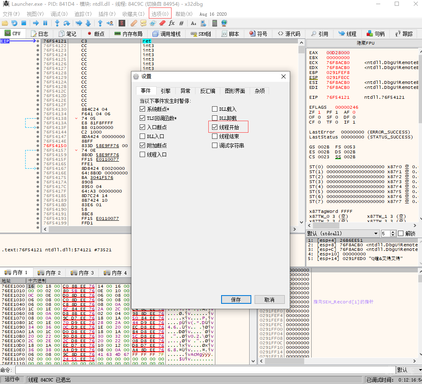Click the 取消 button

coord(269,300)
